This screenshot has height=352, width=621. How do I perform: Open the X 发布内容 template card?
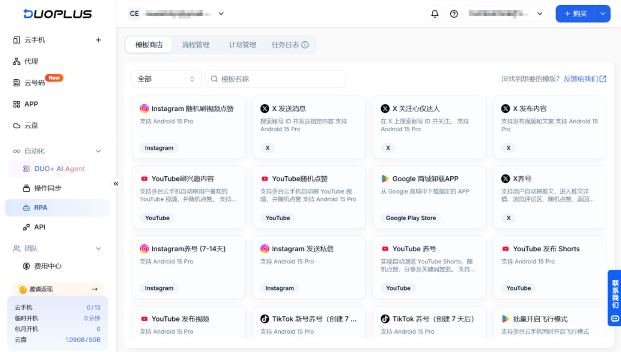[x=550, y=127]
